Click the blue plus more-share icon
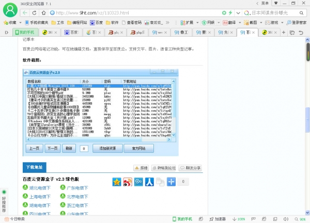 [171, 182]
